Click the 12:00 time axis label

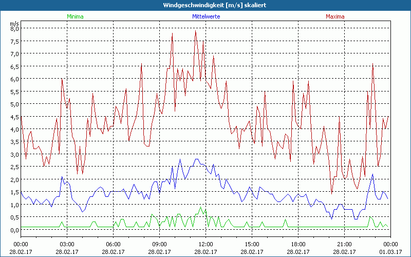click(x=206, y=244)
